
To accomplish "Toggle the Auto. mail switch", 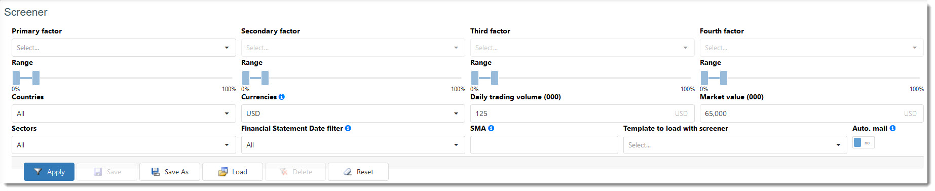I will click(864, 143).
